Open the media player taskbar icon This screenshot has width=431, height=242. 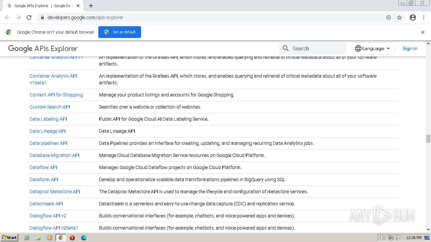(x=49, y=238)
